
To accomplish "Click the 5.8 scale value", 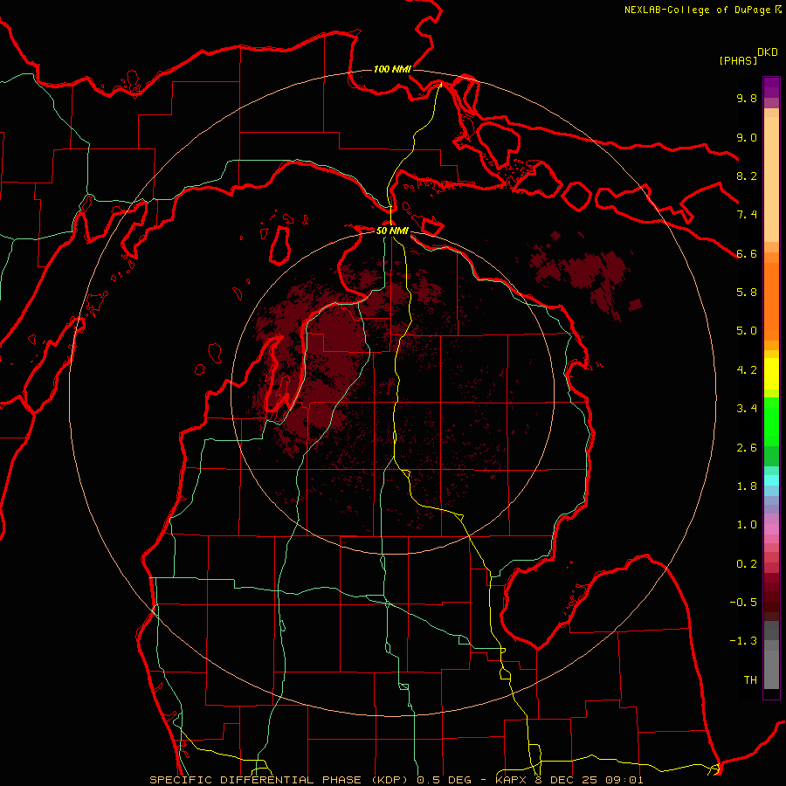I will 747,293.
